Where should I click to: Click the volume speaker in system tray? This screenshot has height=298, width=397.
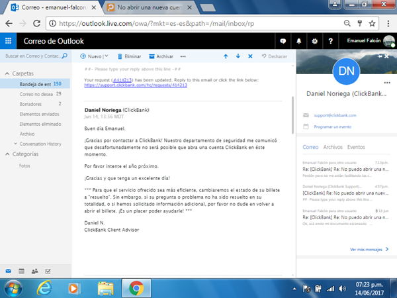342,288
